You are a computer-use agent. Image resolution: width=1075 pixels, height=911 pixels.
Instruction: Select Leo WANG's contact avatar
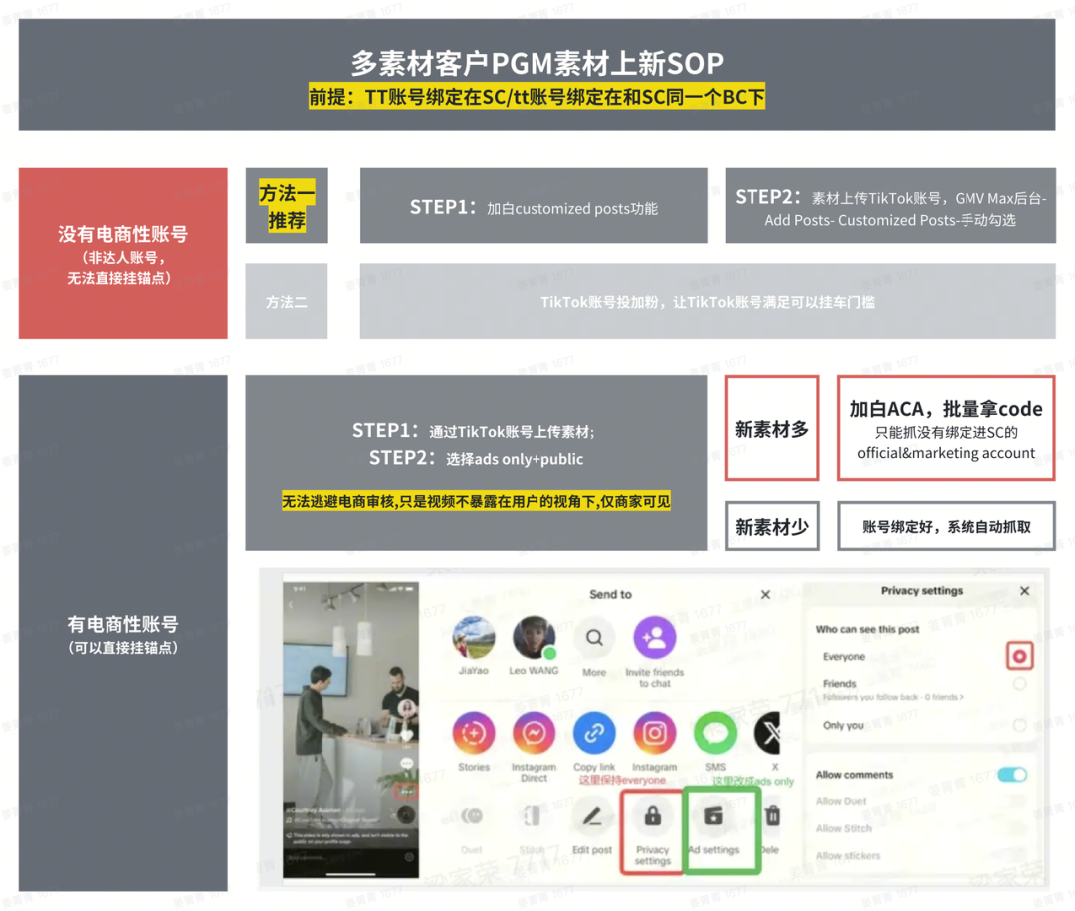coord(535,638)
